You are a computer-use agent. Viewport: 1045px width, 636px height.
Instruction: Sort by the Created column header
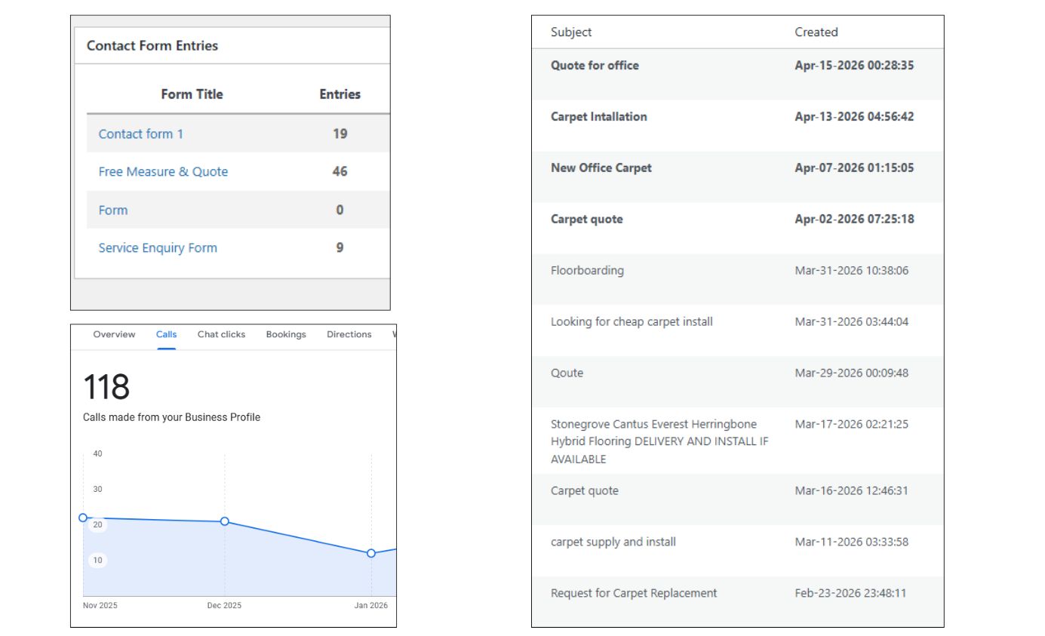816,32
